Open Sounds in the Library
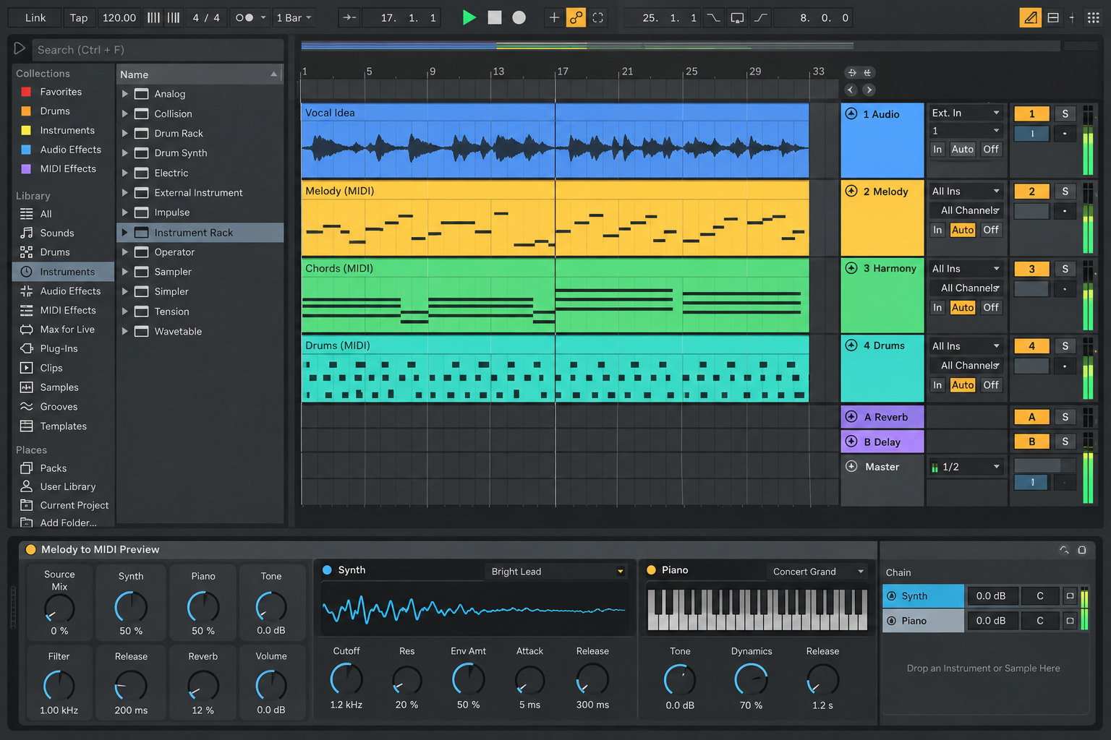The width and height of the screenshot is (1111, 740). [x=57, y=233]
